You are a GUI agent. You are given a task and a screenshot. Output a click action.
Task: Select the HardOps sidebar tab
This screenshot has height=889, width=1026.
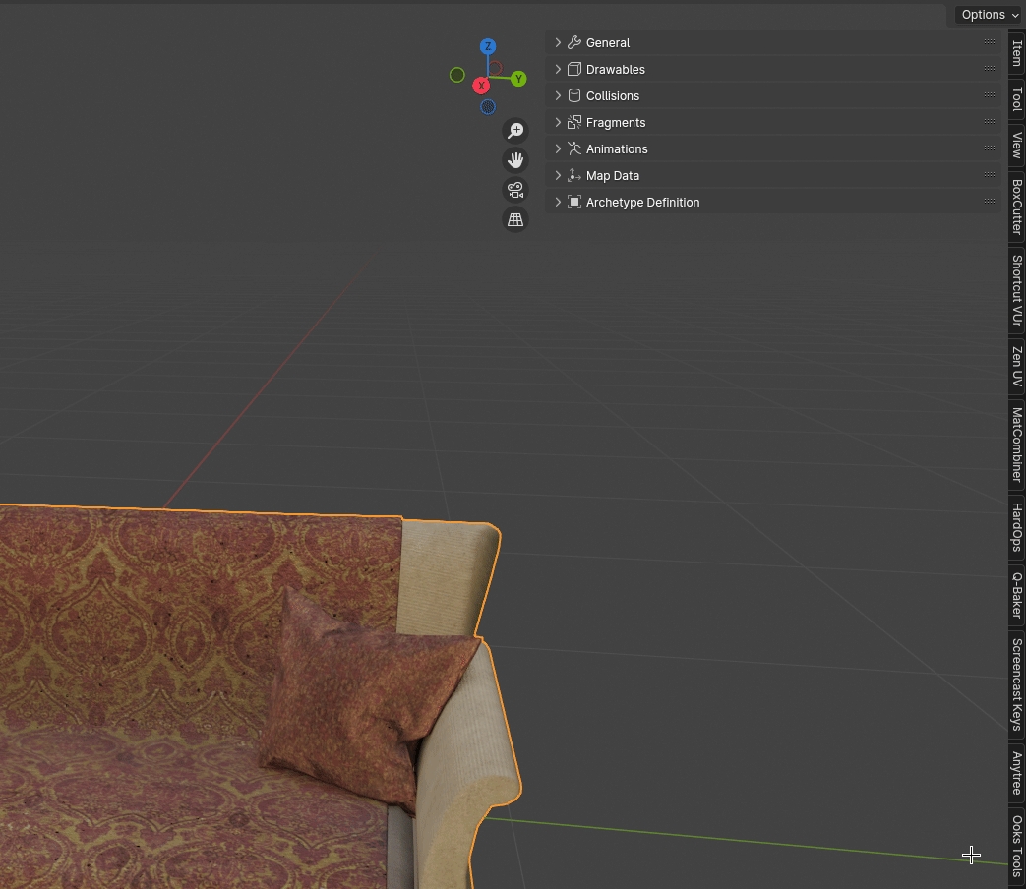coord(1016,527)
